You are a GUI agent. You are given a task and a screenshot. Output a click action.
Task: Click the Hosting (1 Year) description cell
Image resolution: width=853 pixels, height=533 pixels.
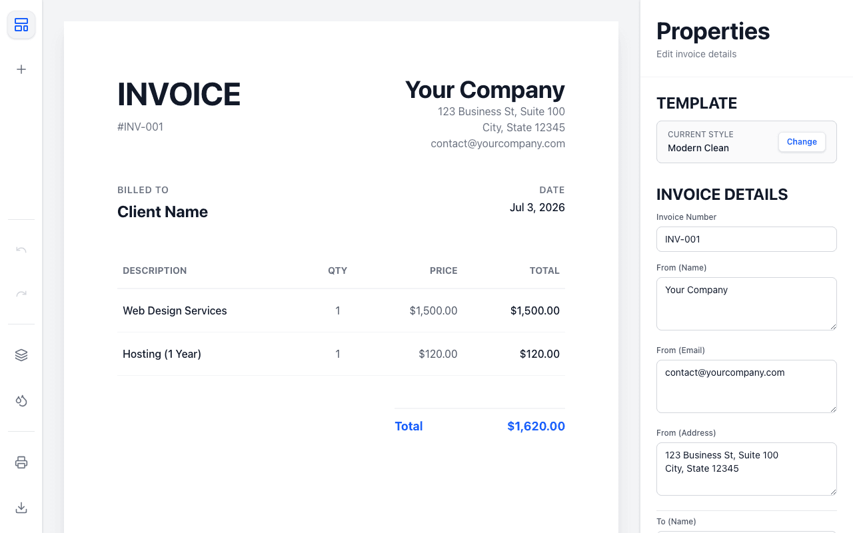(x=162, y=354)
